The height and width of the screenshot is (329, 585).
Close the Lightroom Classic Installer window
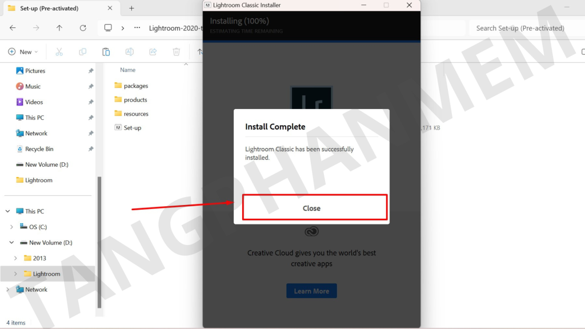[x=409, y=5]
